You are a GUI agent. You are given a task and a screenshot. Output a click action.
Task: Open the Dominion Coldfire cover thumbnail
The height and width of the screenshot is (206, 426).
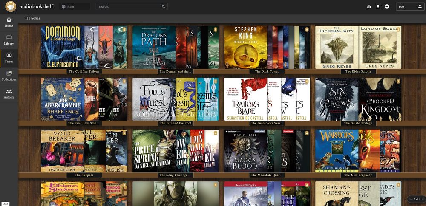[x=63, y=47]
